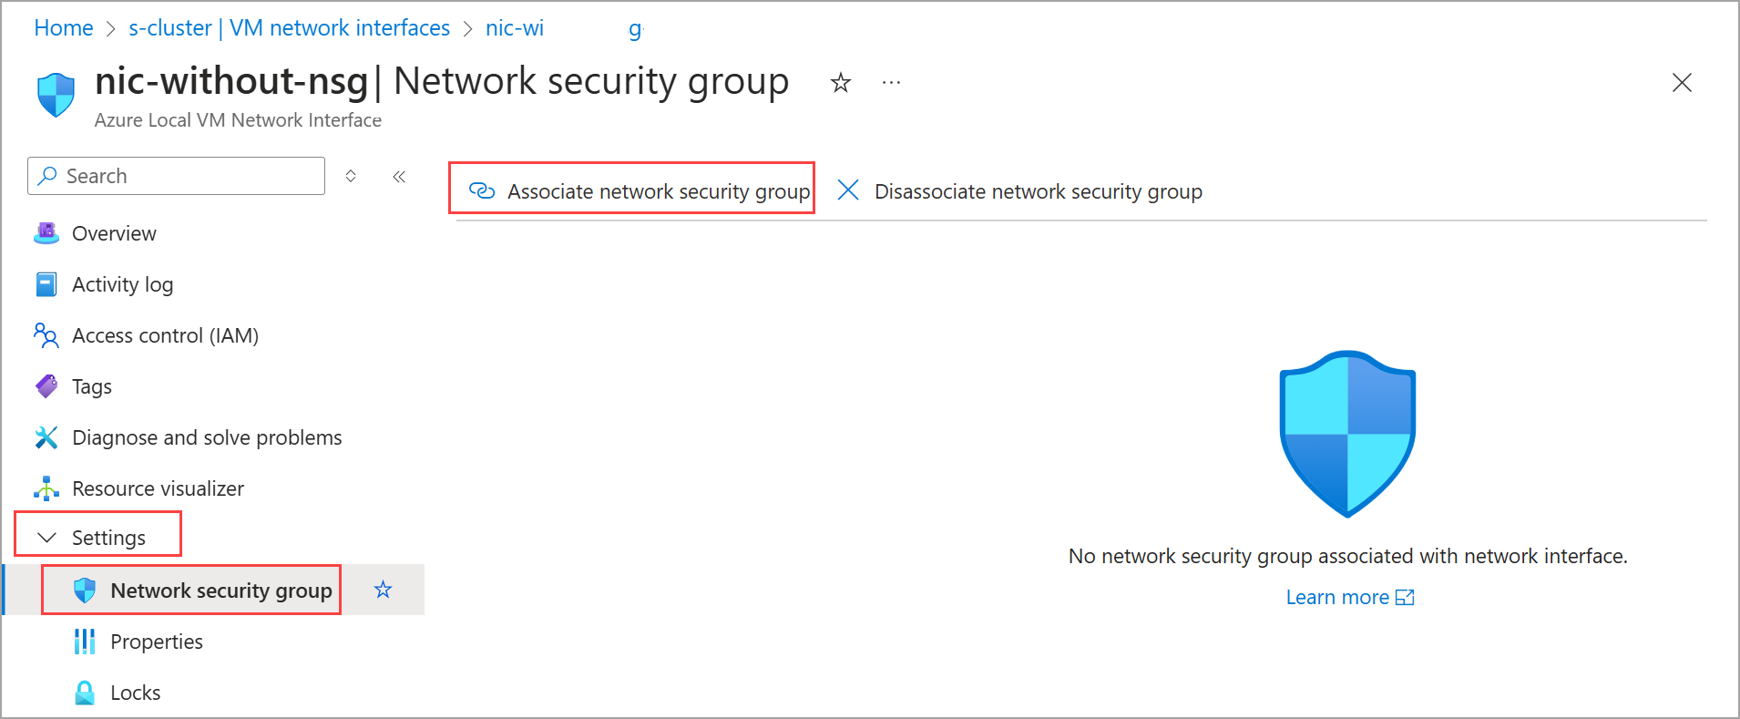1740x719 pixels.
Task: Open the Overview page icon
Action: click(46, 233)
